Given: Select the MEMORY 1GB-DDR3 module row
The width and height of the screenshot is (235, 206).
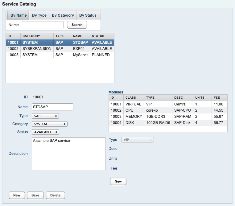Looking at the screenshot, I should [168, 117].
